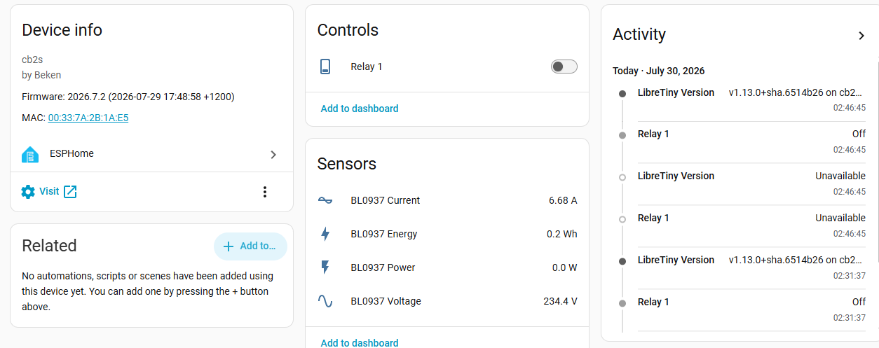Click the BL0937 Power flash icon
Viewport: 879px width, 348px height.
click(x=325, y=267)
